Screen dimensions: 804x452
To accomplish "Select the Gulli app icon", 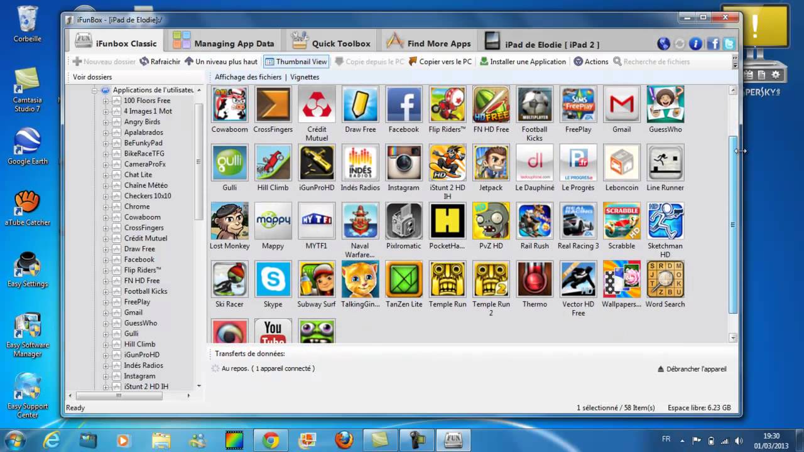I will [x=229, y=163].
